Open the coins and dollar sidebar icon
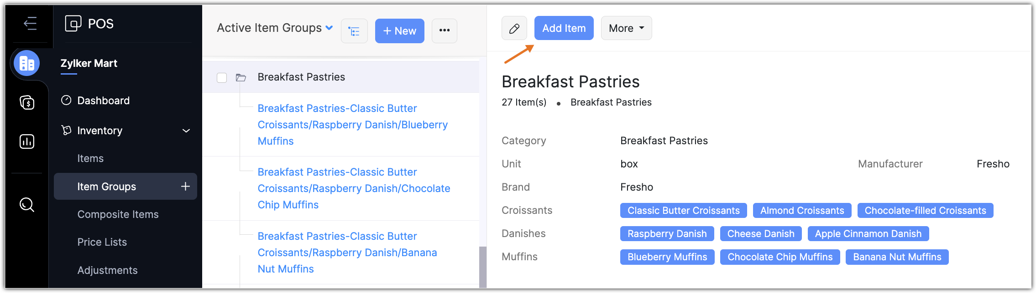Screen dimensions: 1036x293 (27, 102)
